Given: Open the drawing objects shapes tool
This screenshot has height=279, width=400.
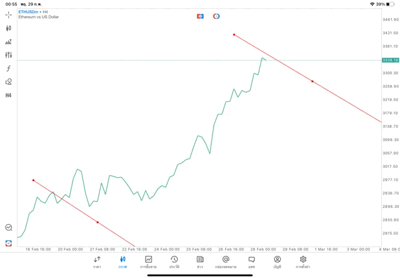Looking at the screenshot, I should (9, 82).
